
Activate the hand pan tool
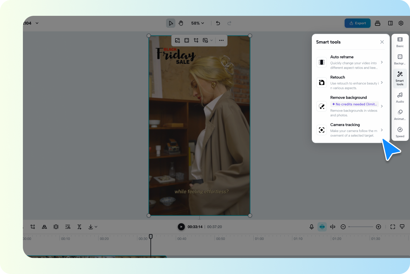pyautogui.click(x=181, y=23)
